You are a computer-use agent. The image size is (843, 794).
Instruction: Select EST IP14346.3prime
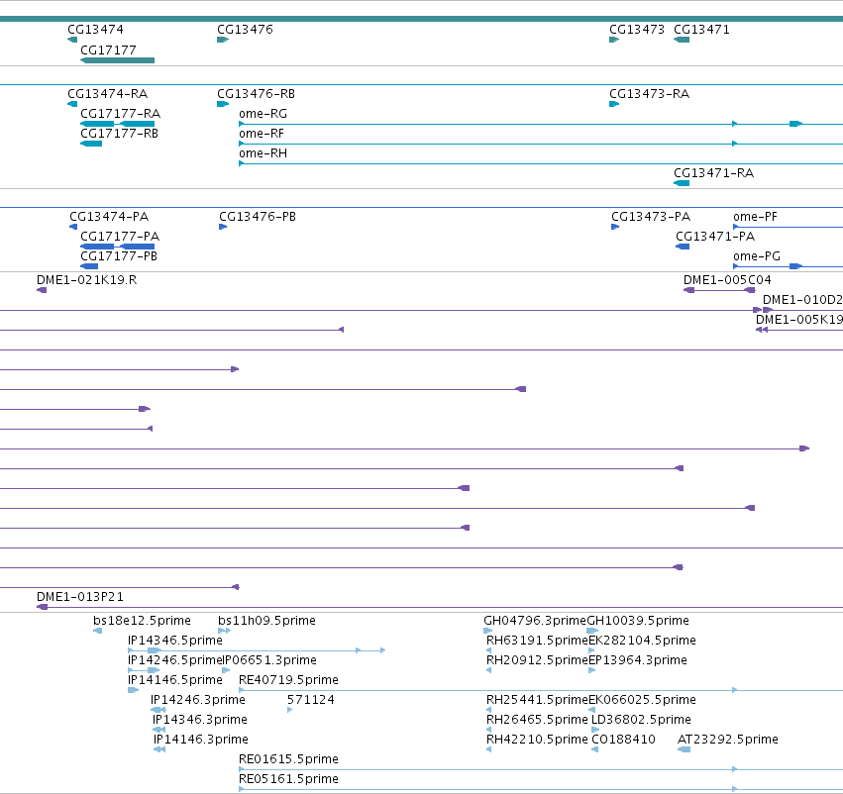(x=199, y=720)
